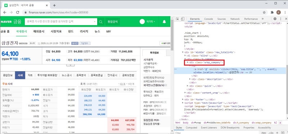Activate the DevTools element inspector picker
The width and height of the screenshot is (288, 134).
(x=177, y=19)
